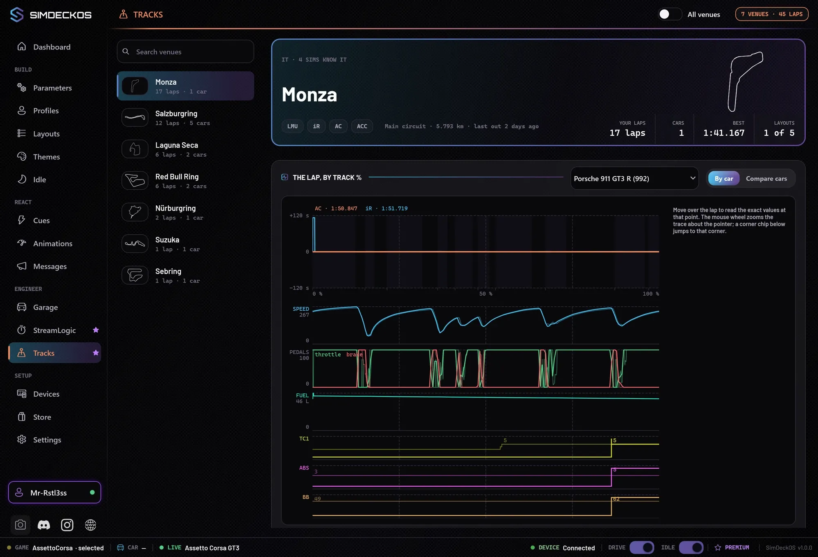Image resolution: width=818 pixels, height=557 pixels.
Task: Click in the Search venues field
Action: 185,52
